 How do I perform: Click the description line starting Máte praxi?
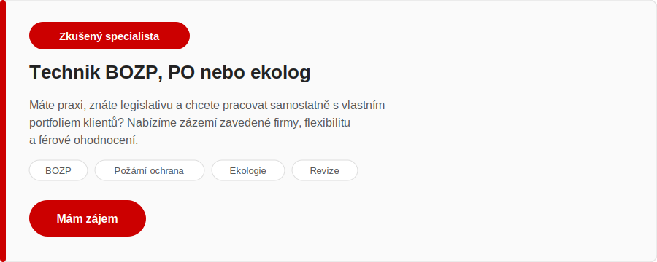(207, 106)
